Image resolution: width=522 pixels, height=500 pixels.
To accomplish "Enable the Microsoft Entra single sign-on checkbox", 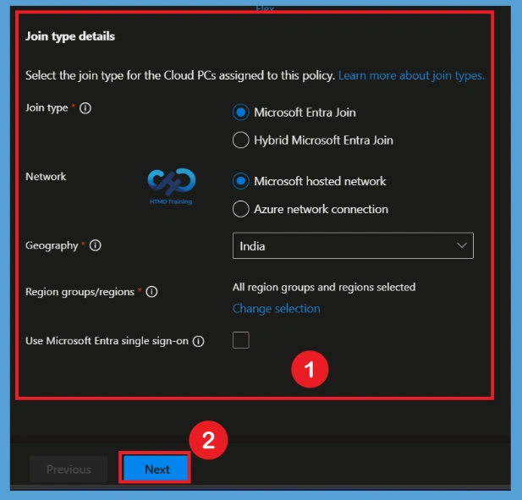I will pyautogui.click(x=240, y=340).
